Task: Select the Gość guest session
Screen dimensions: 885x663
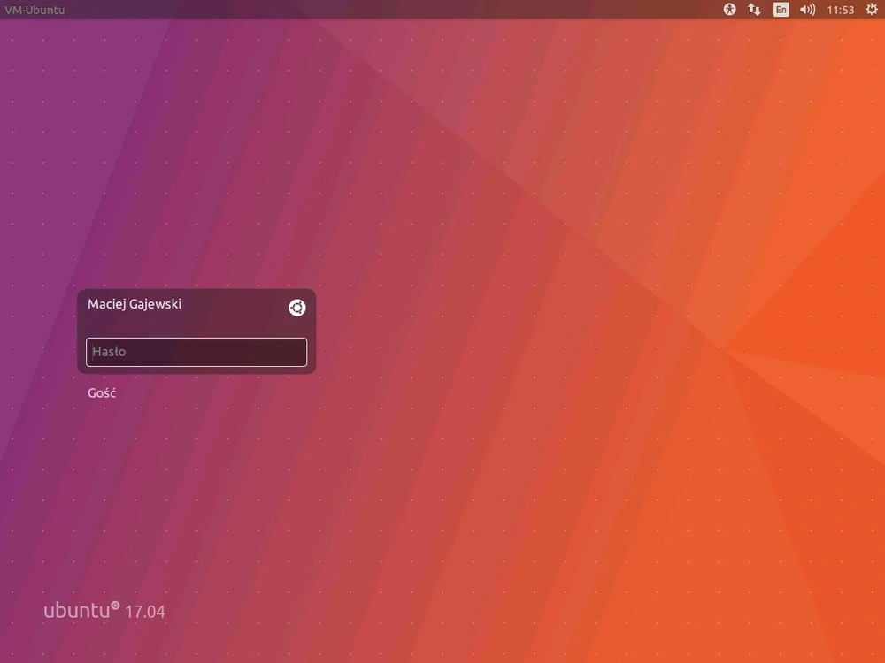Action: pos(102,393)
